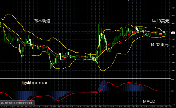
Task: Click the 4 Dec 12:15 time label
Action: [160, 107]
